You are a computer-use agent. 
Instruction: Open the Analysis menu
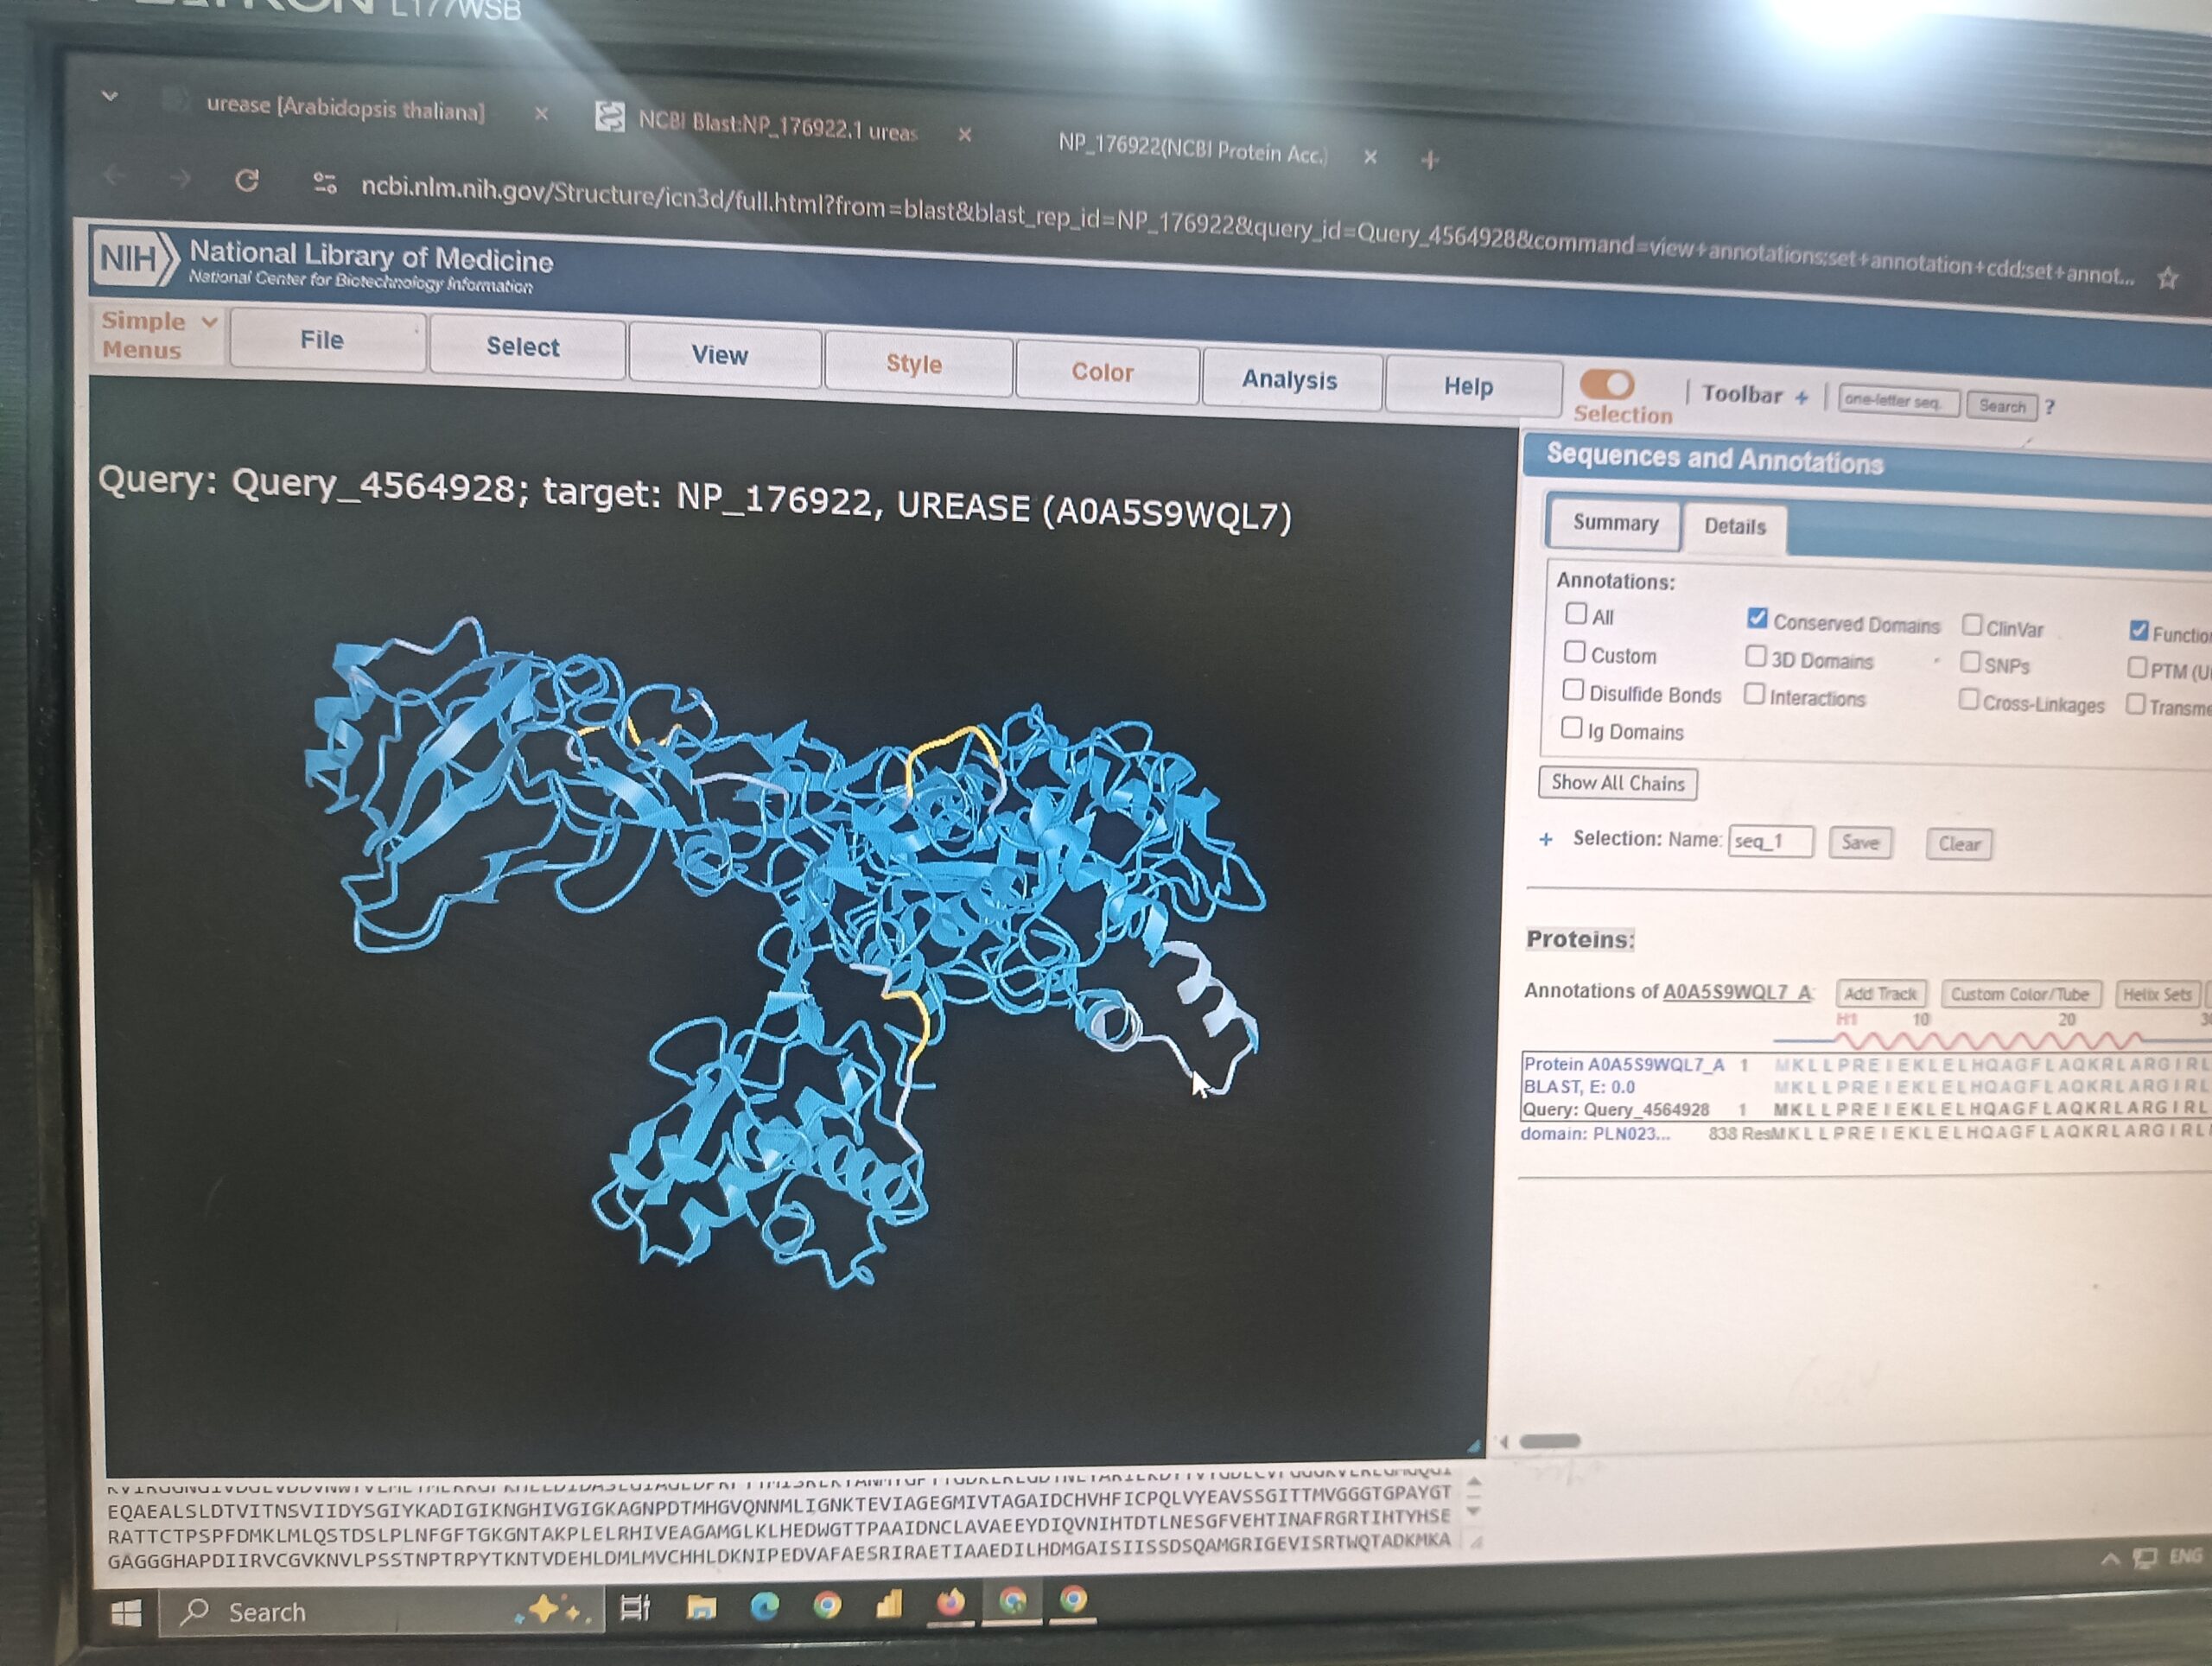click(1289, 380)
